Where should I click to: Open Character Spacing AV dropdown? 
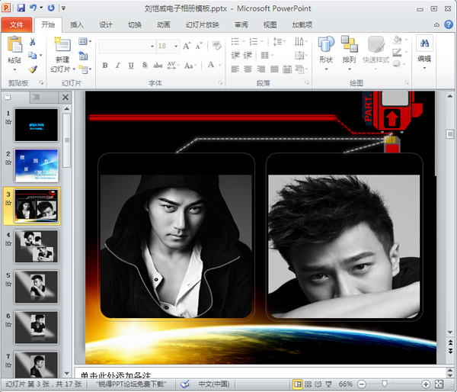click(173, 66)
